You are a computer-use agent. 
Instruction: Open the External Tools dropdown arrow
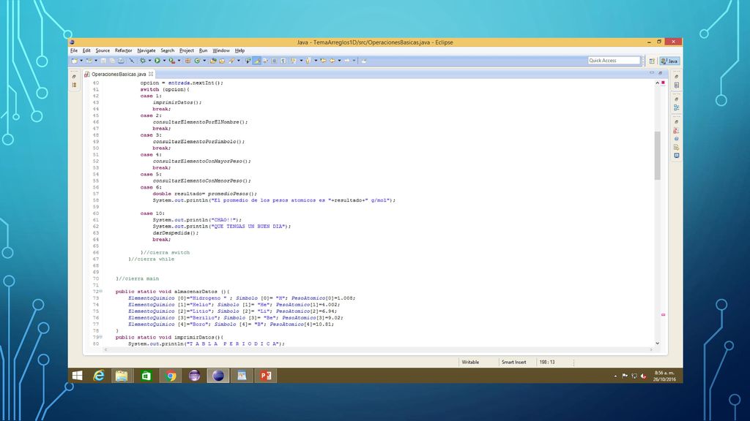(x=179, y=61)
